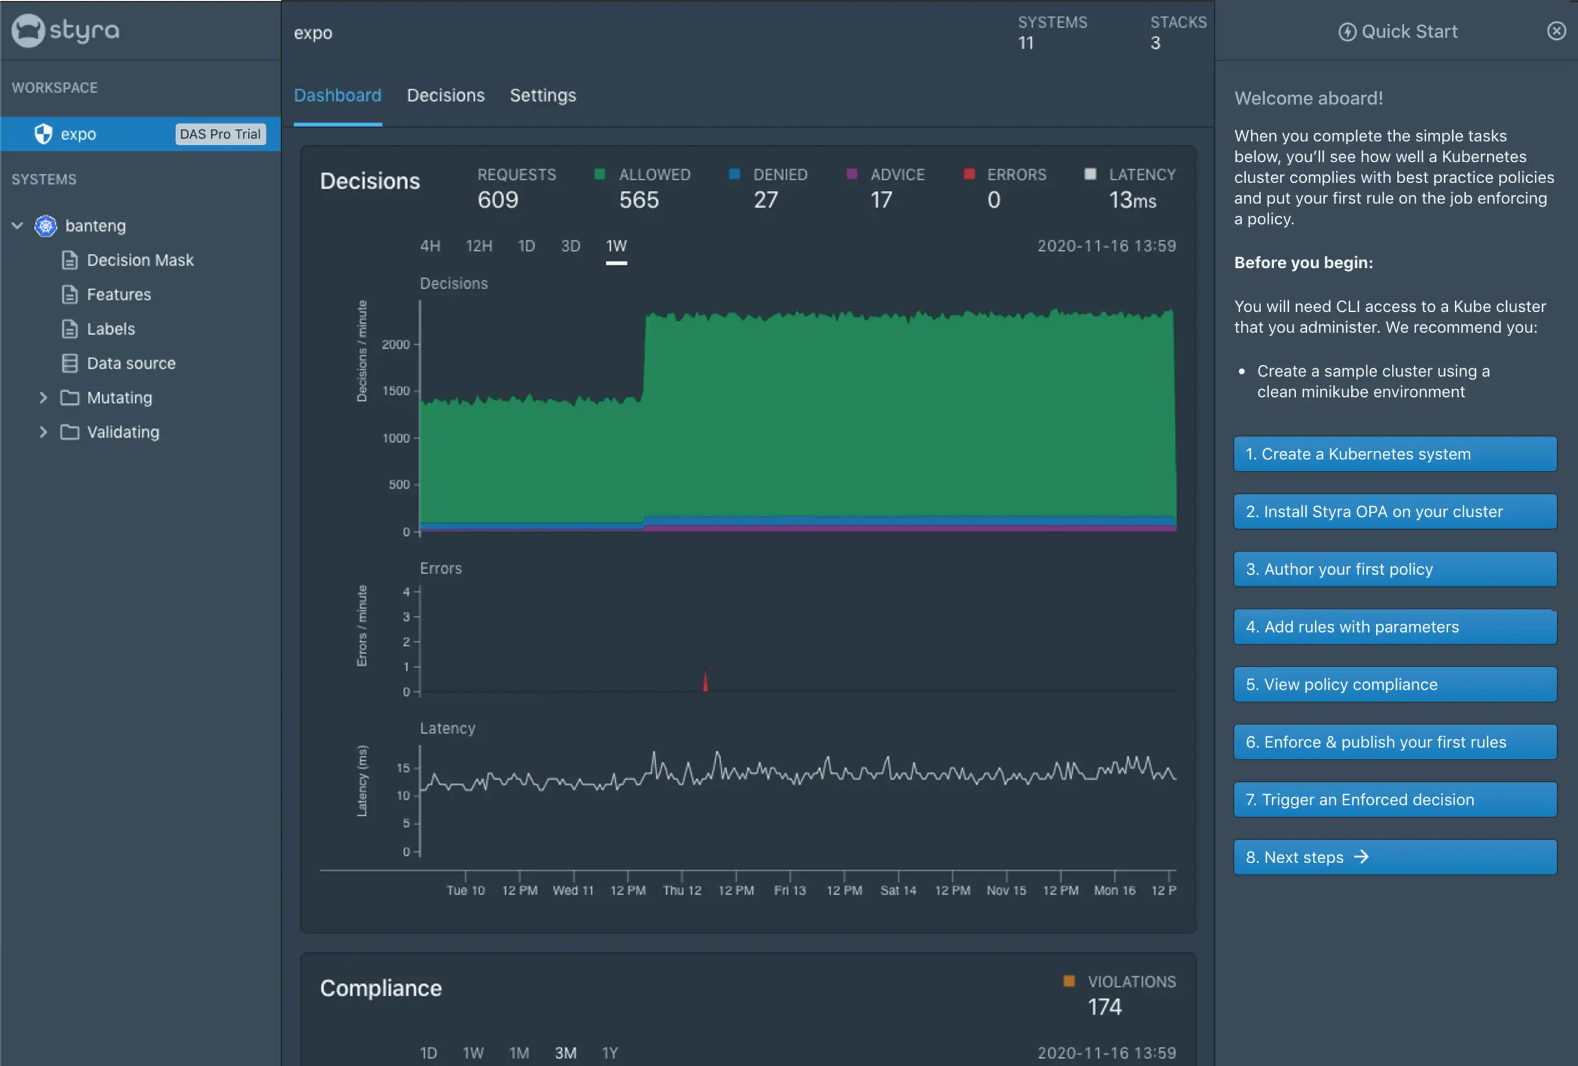Open the Data source item icon
The height and width of the screenshot is (1066, 1578).
(69, 363)
